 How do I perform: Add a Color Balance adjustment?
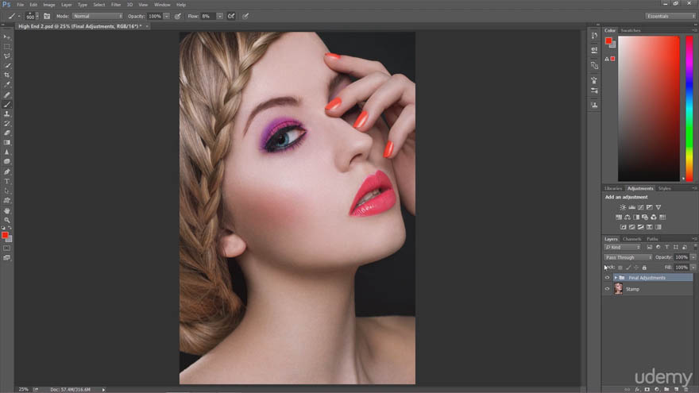628,217
